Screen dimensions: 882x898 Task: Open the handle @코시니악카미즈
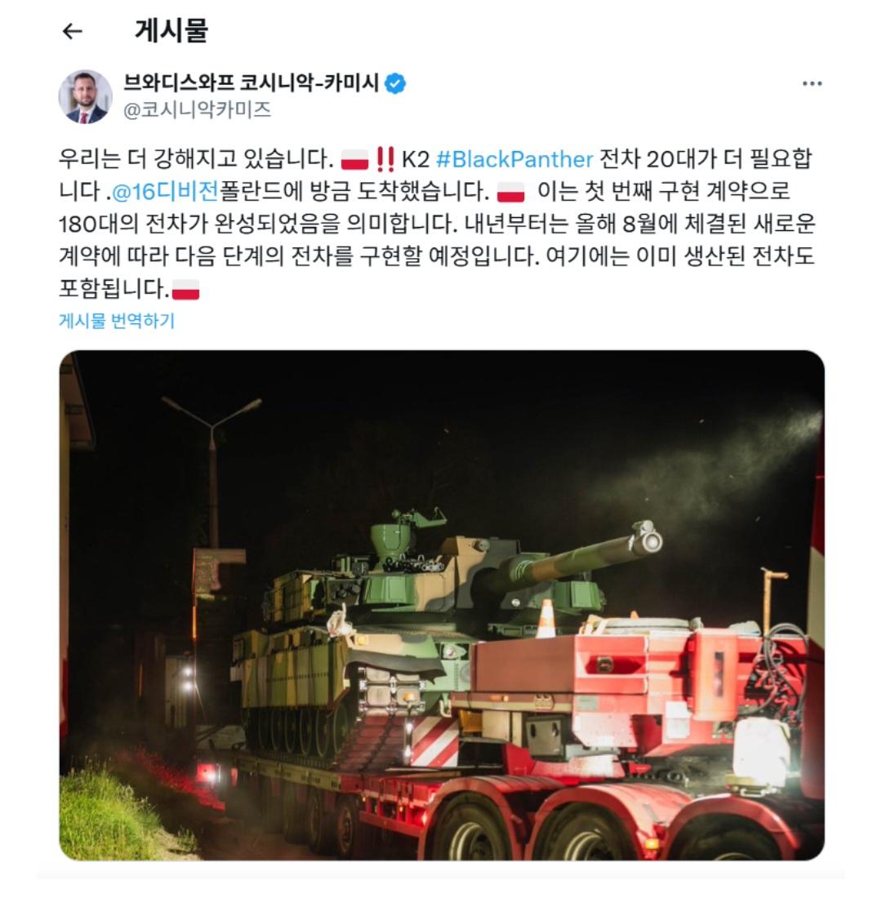coord(197,109)
